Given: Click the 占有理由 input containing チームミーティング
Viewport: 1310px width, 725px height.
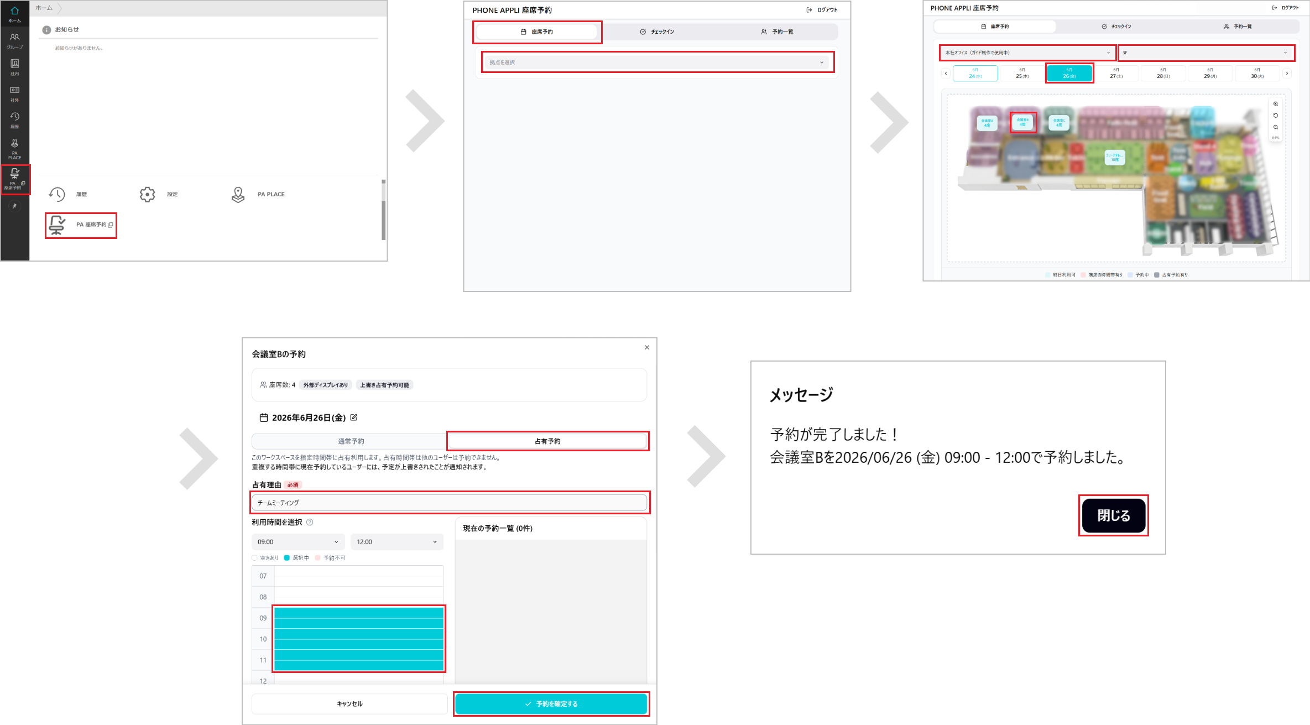Looking at the screenshot, I should point(449,503).
